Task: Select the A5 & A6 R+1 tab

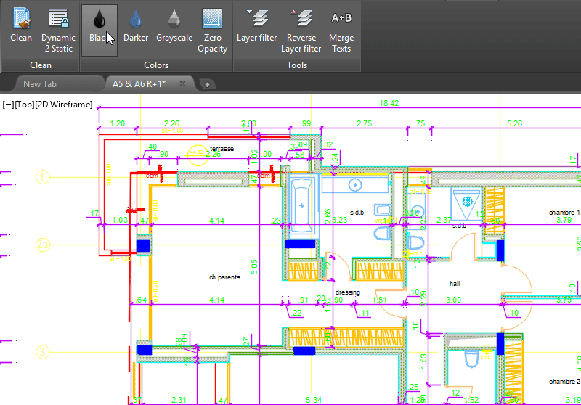Action: (139, 84)
